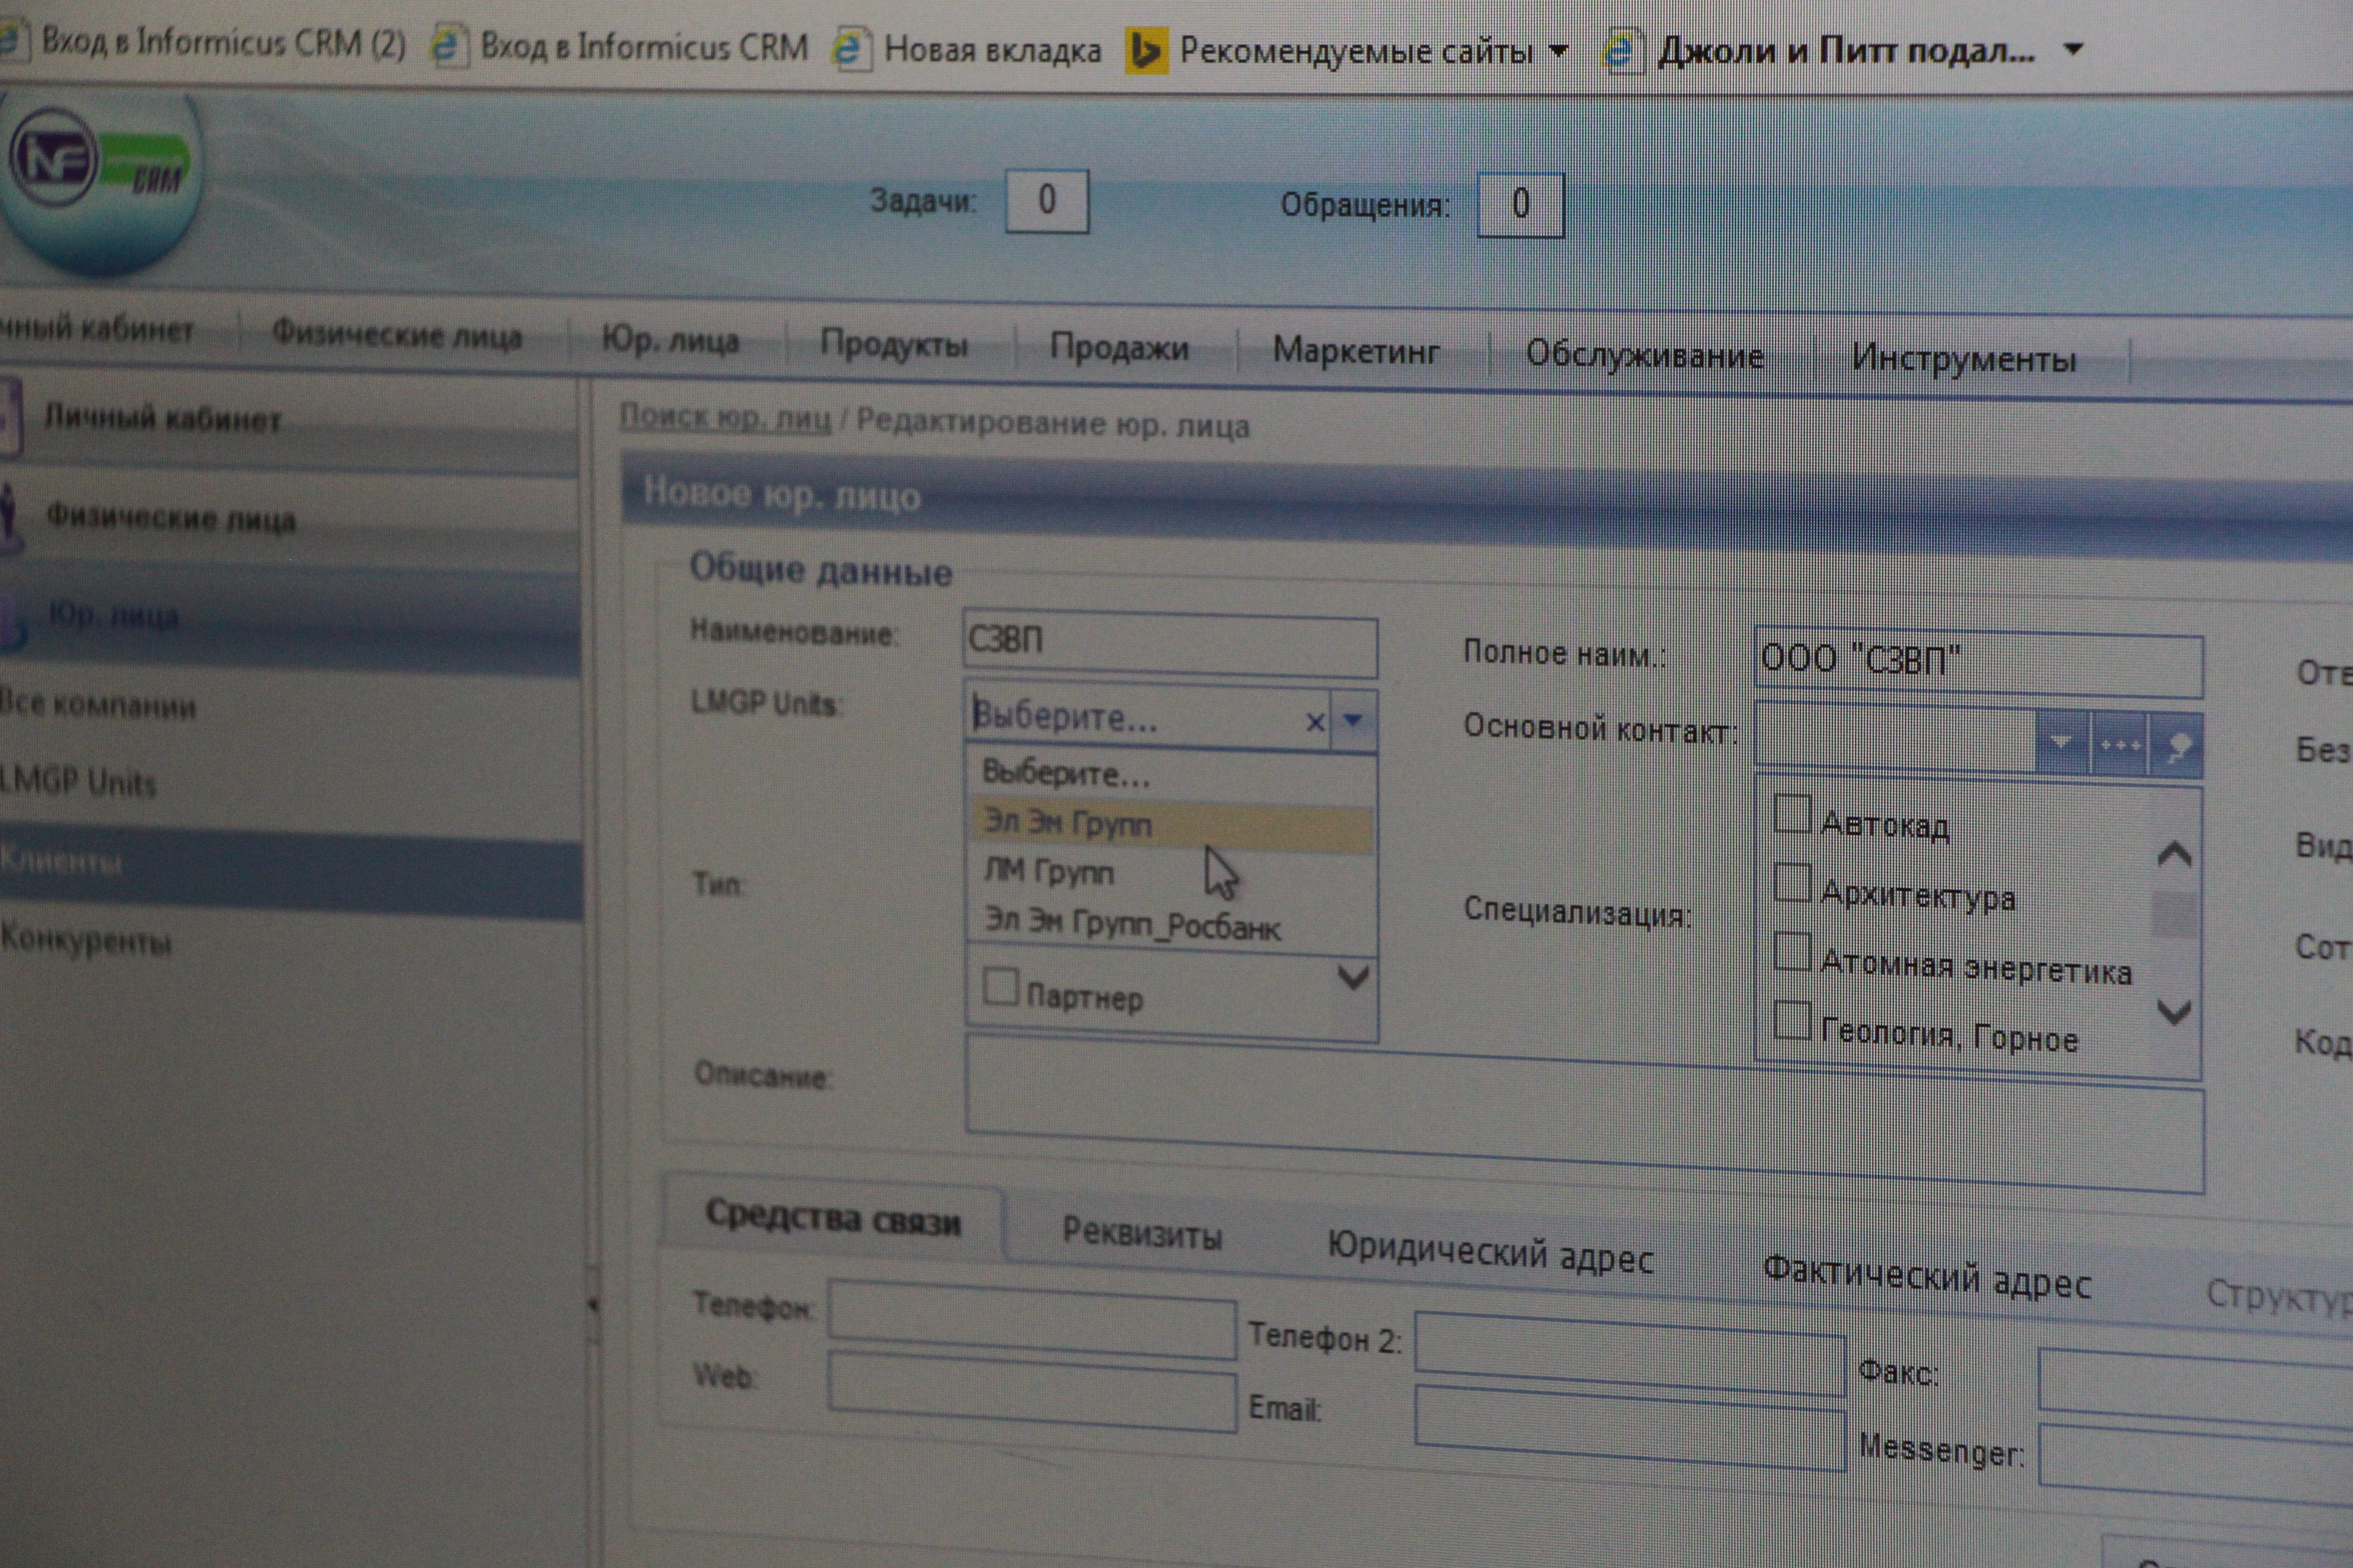This screenshot has width=2353, height=1568.
Task: Select ЛМ Групп from dropdown list
Action: (1049, 872)
